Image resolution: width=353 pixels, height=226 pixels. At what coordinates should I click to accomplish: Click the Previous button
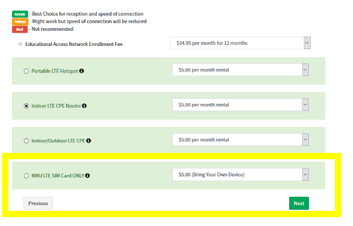tap(38, 204)
